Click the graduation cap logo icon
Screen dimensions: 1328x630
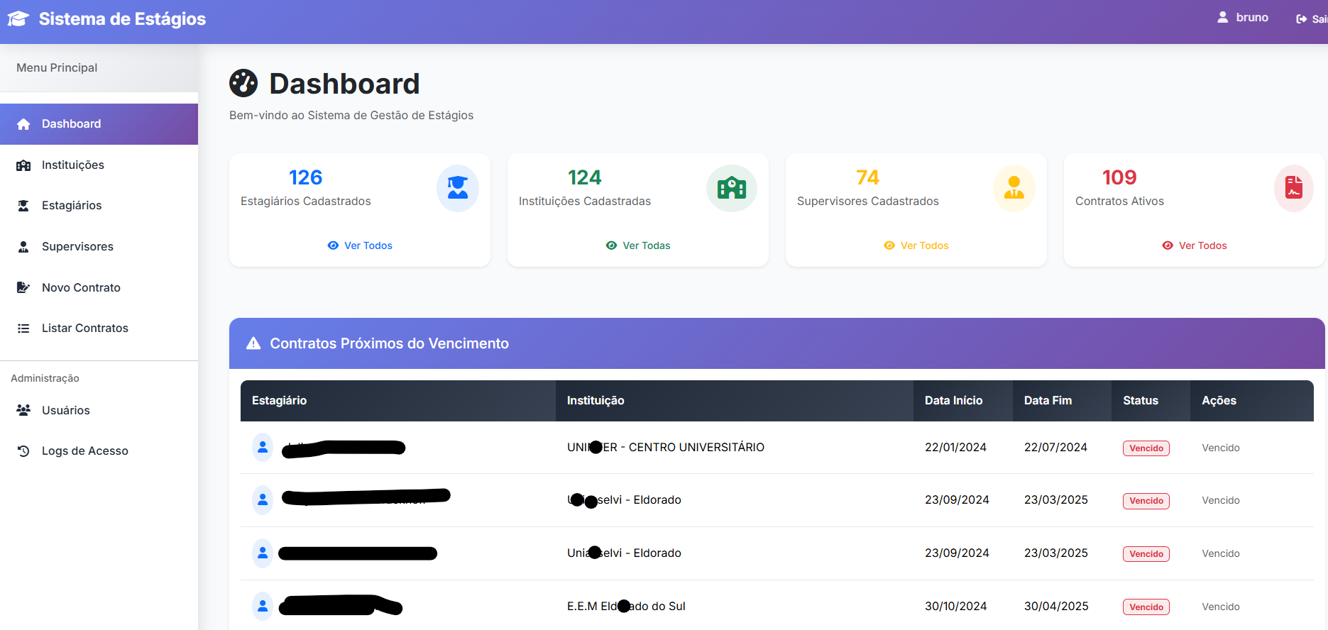(x=18, y=19)
